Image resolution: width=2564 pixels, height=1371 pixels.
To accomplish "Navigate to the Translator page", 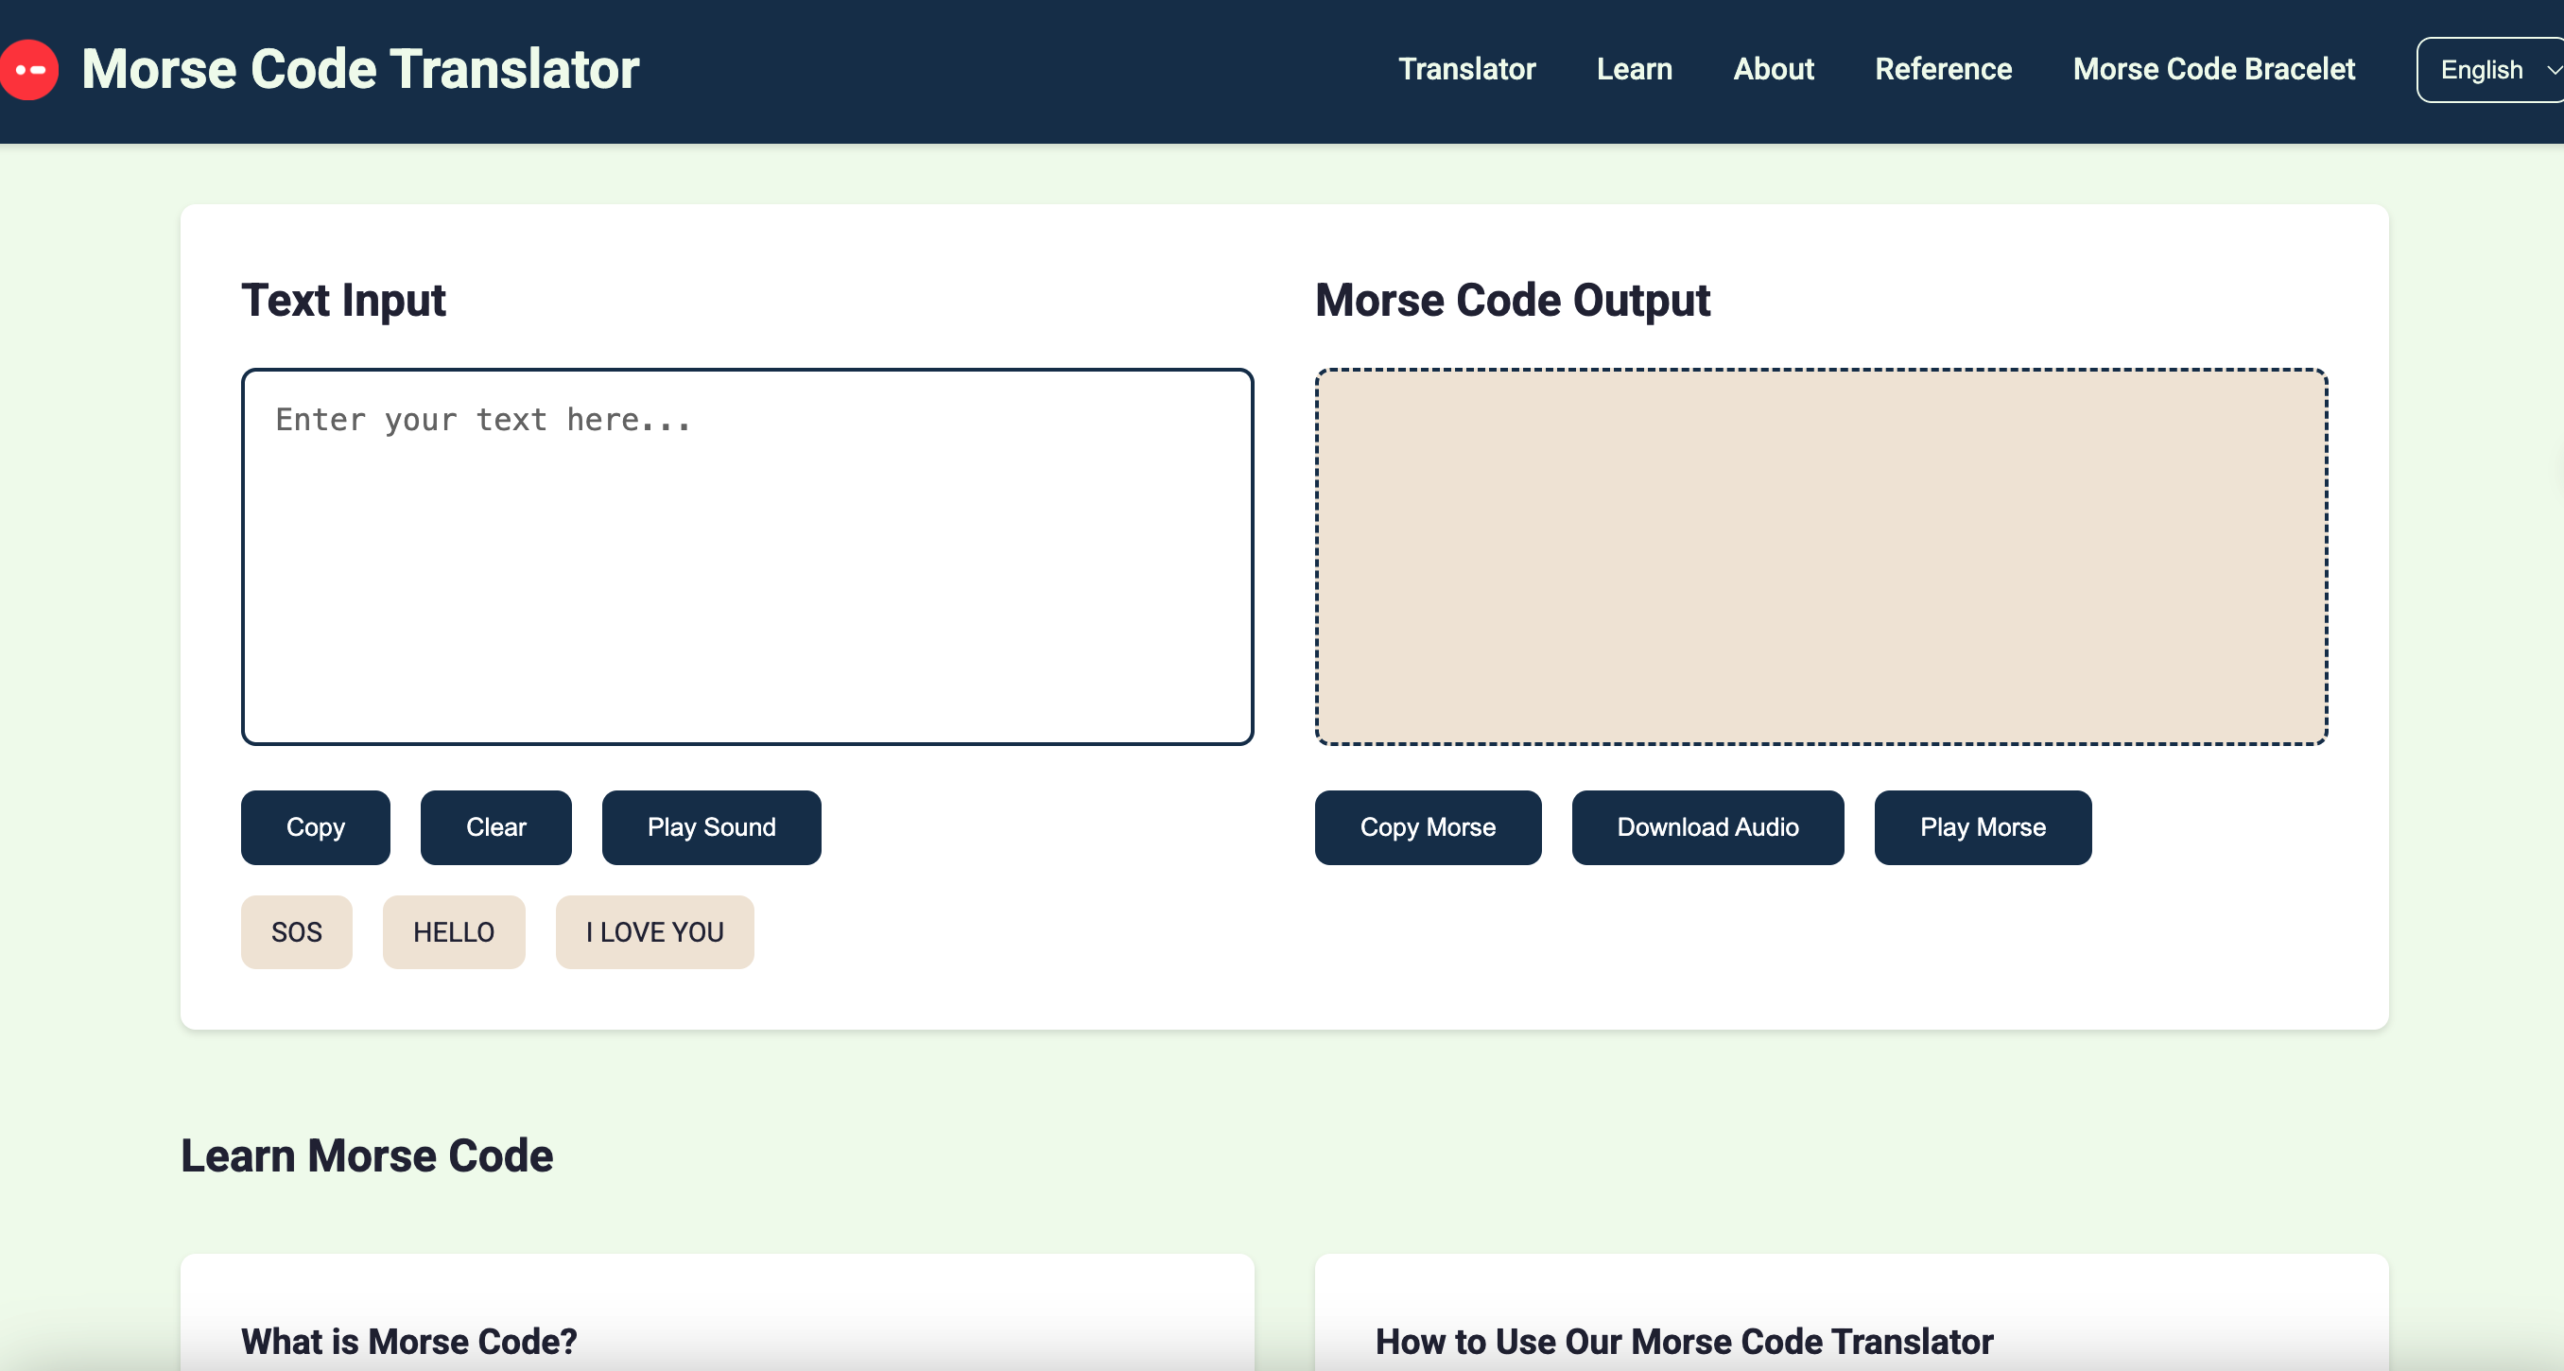I will (x=1467, y=69).
